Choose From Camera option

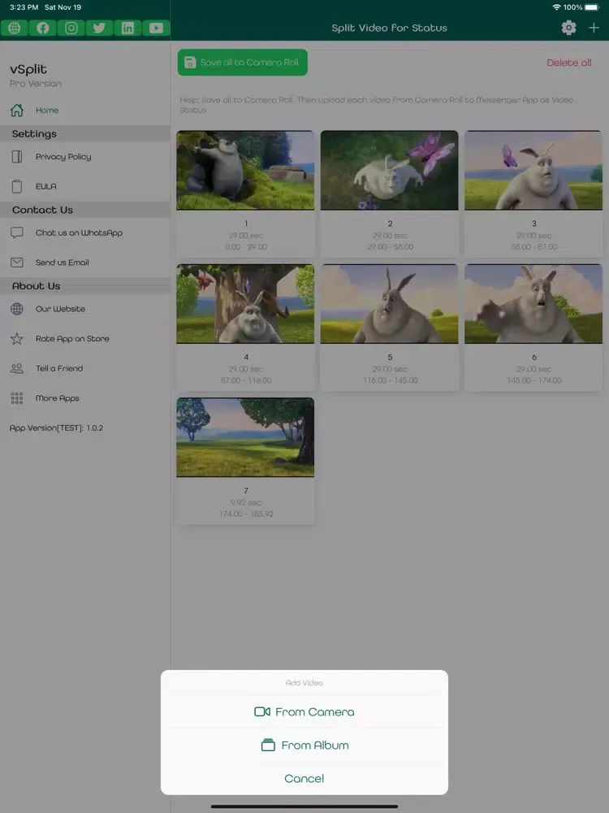(x=304, y=711)
